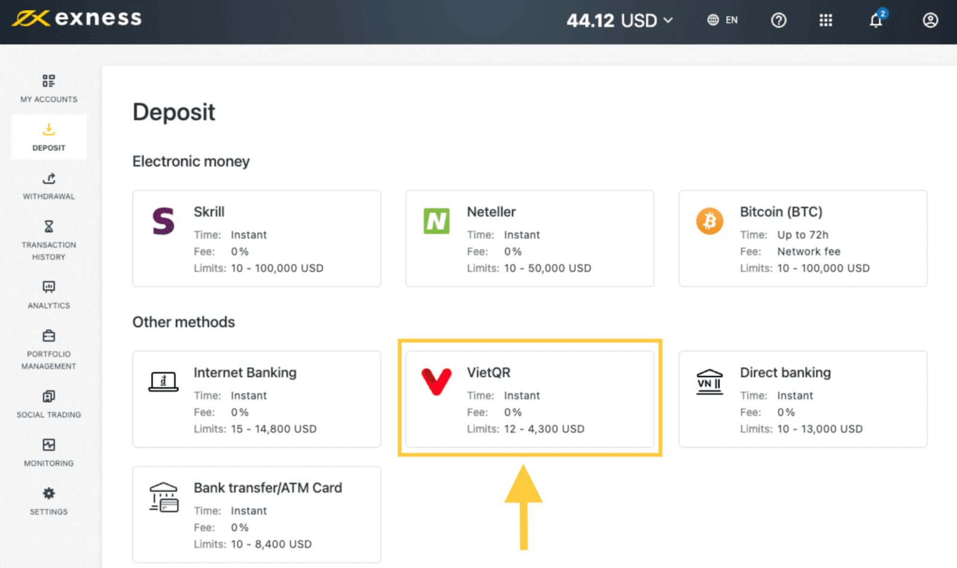
Task: Open the apps grid menu icon
Action: (825, 20)
